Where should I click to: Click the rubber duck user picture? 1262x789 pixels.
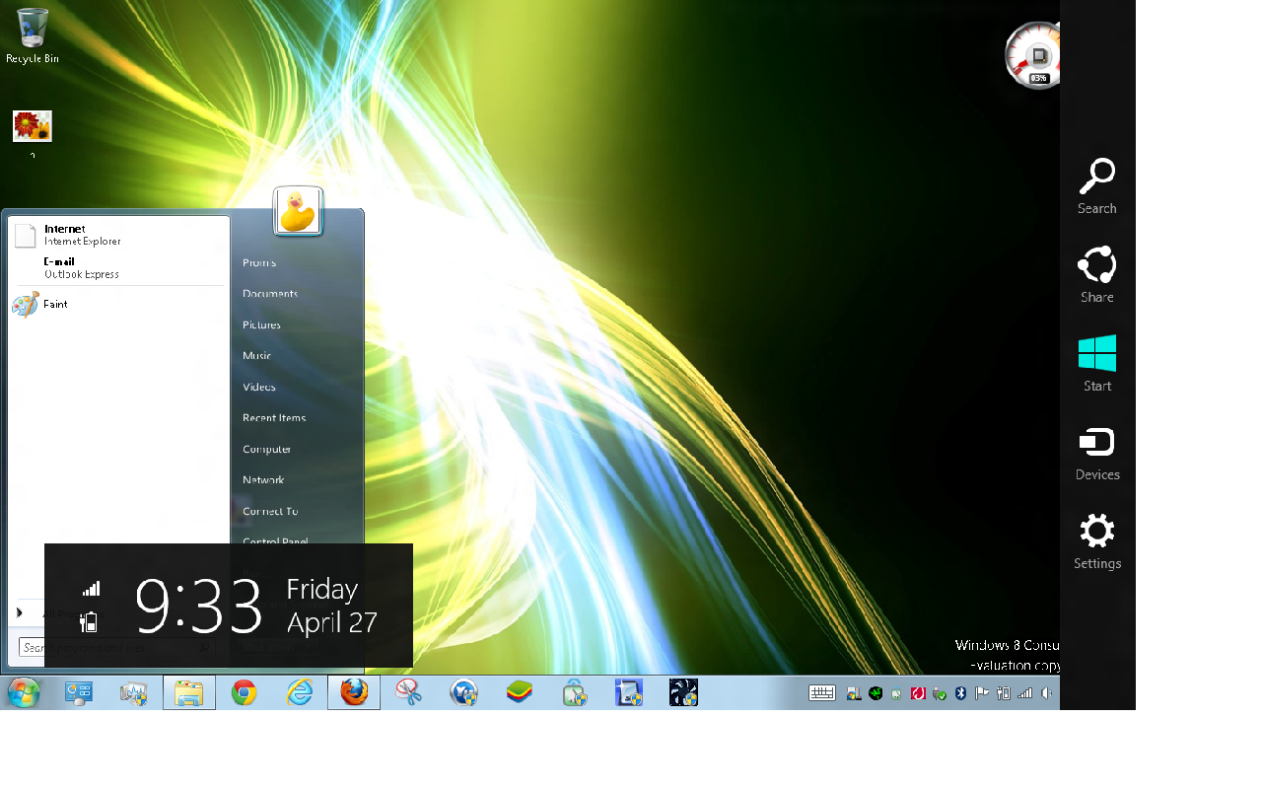(x=298, y=211)
